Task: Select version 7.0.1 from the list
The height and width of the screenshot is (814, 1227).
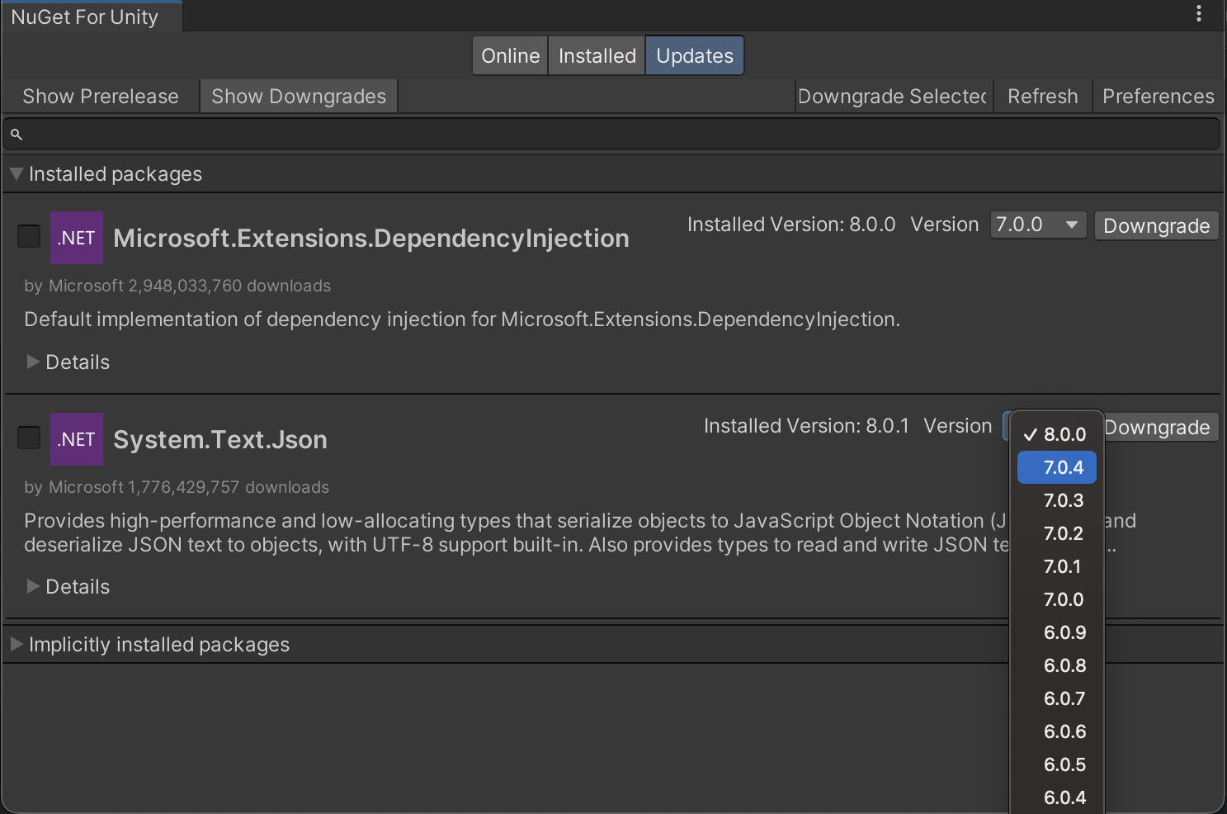Action: point(1057,566)
